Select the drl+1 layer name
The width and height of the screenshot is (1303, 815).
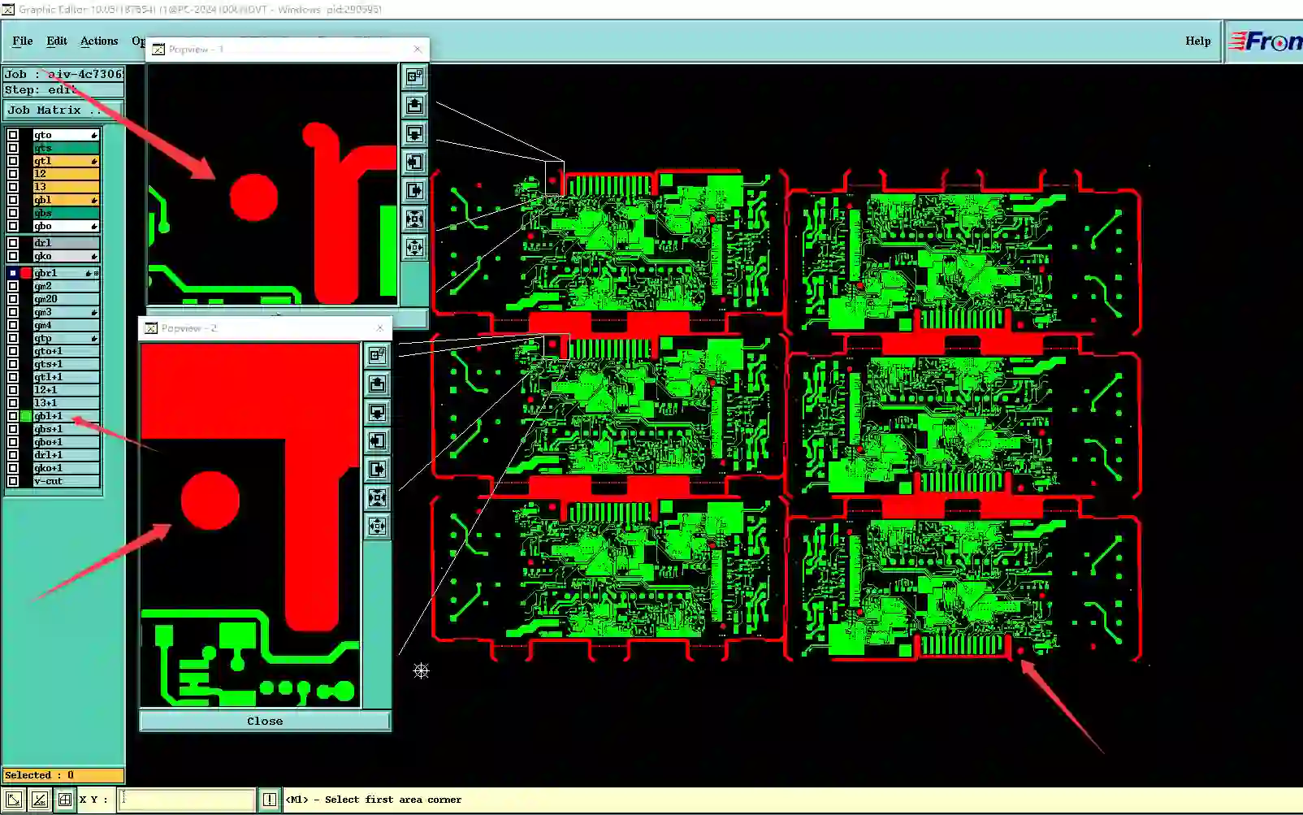click(66, 455)
